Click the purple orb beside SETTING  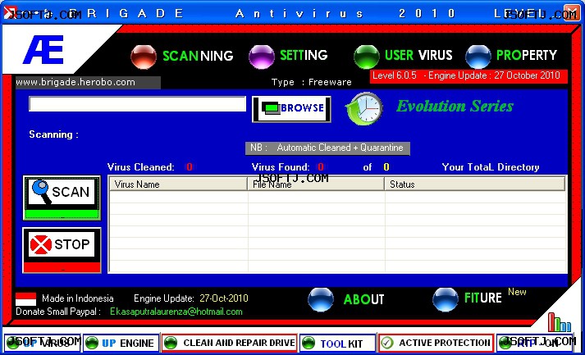click(261, 57)
